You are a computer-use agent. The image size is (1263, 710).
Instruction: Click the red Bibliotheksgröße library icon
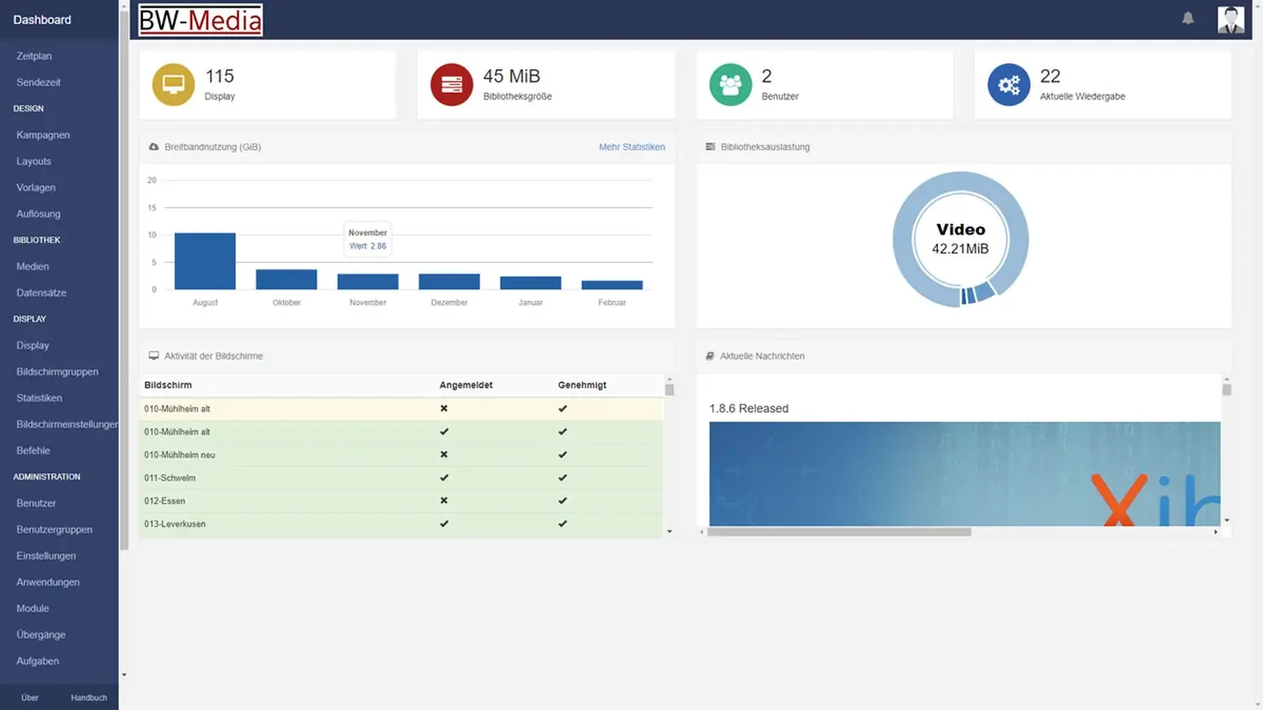pos(451,84)
